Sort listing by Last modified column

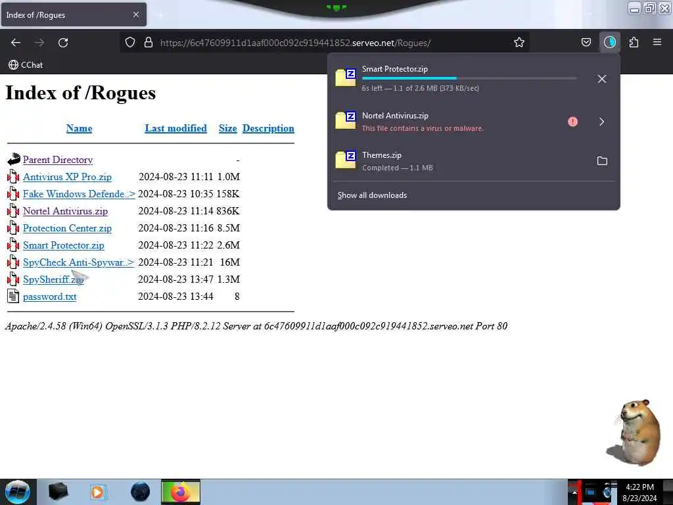pyautogui.click(x=175, y=128)
